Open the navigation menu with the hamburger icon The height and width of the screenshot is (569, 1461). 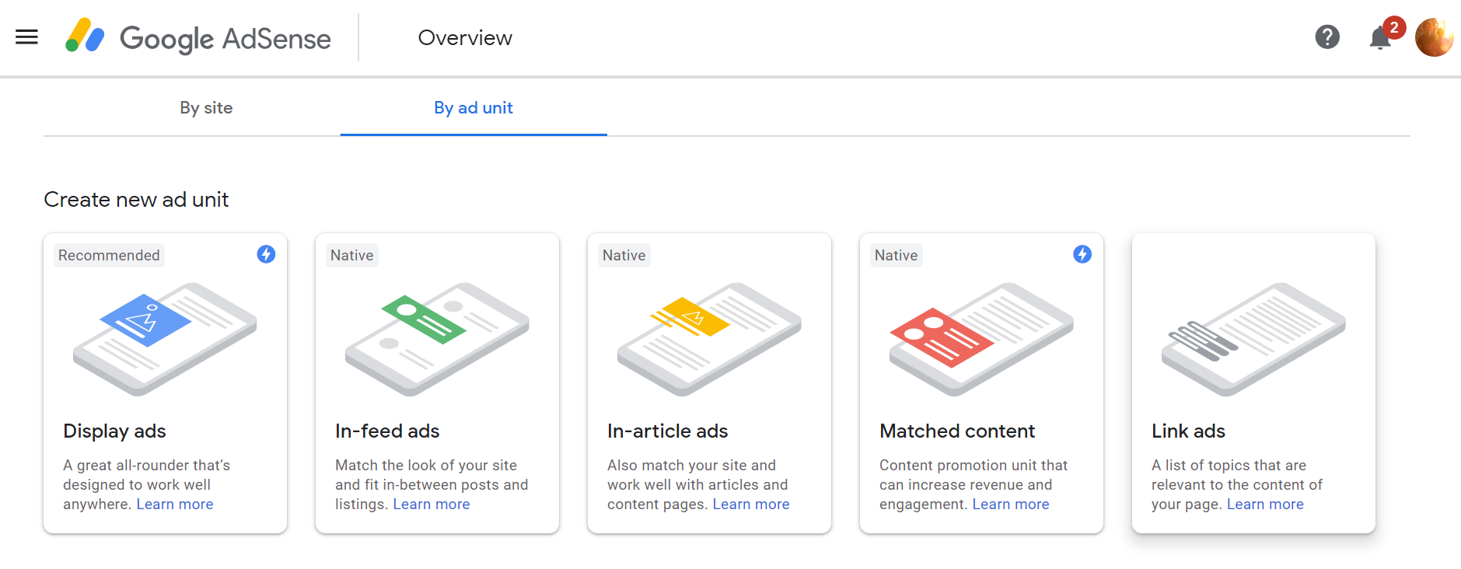(26, 37)
